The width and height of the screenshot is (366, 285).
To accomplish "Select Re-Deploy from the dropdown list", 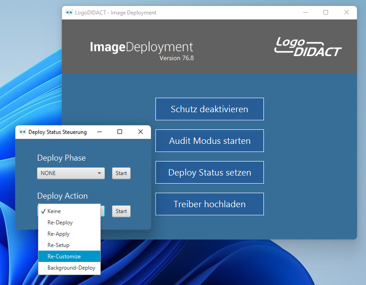I will [69, 223].
